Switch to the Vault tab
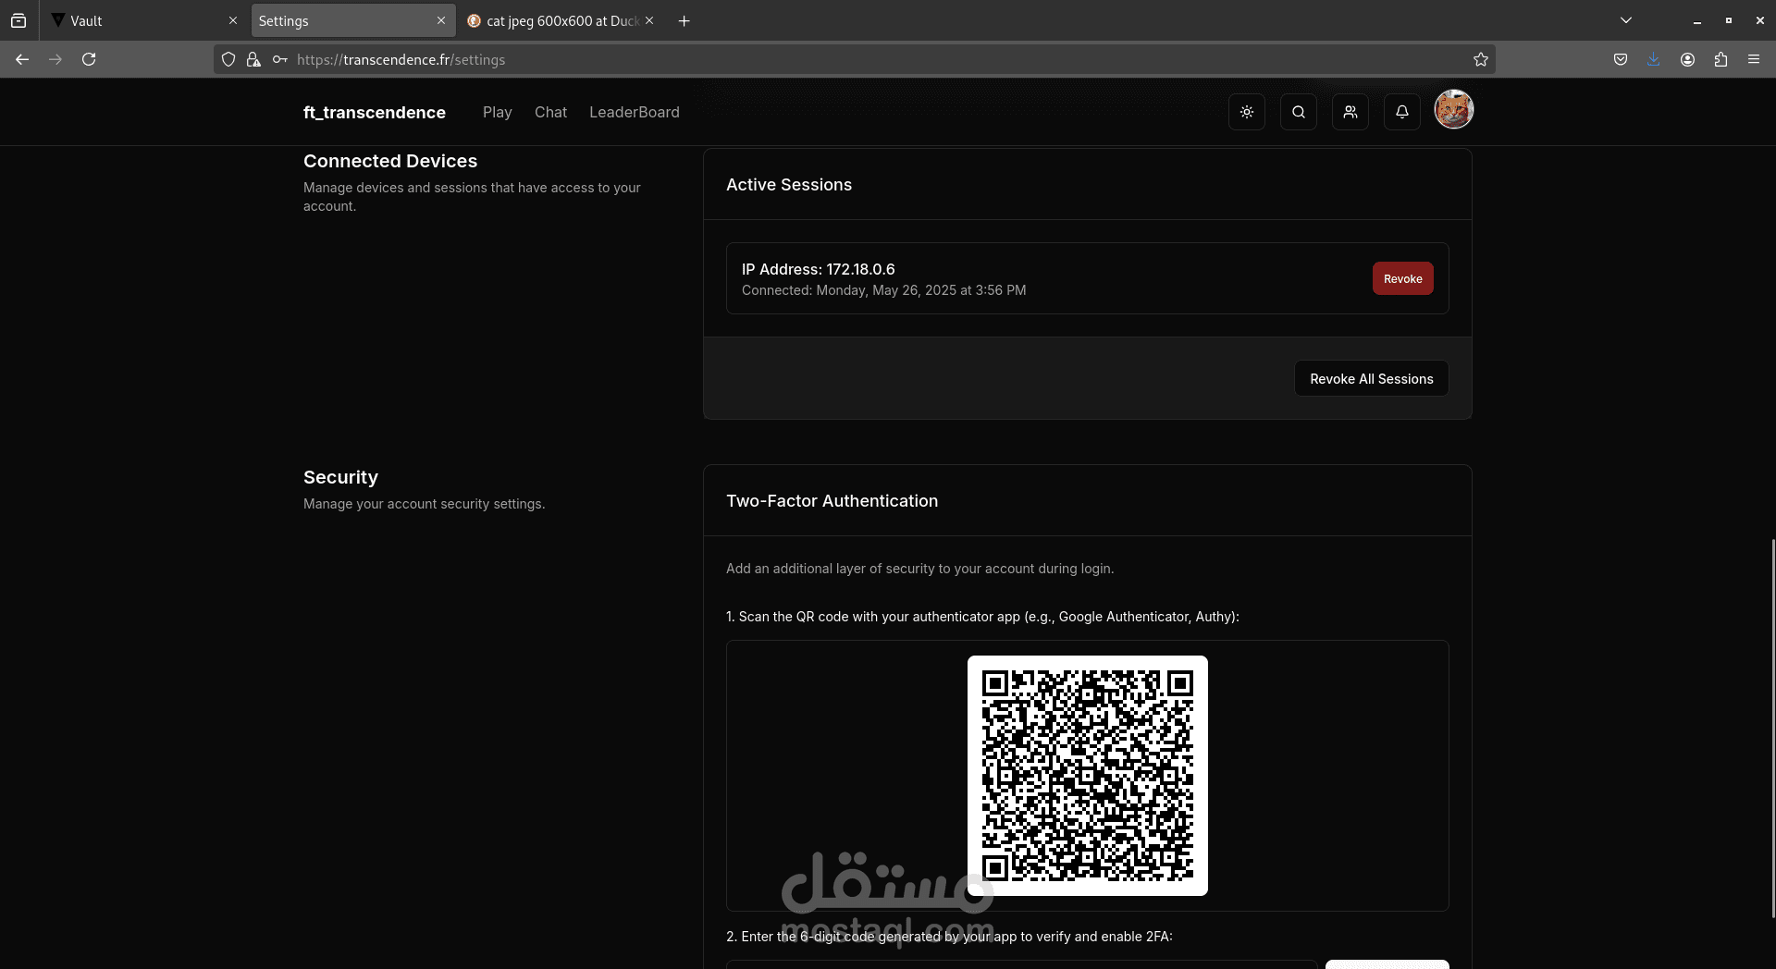 point(143,20)
